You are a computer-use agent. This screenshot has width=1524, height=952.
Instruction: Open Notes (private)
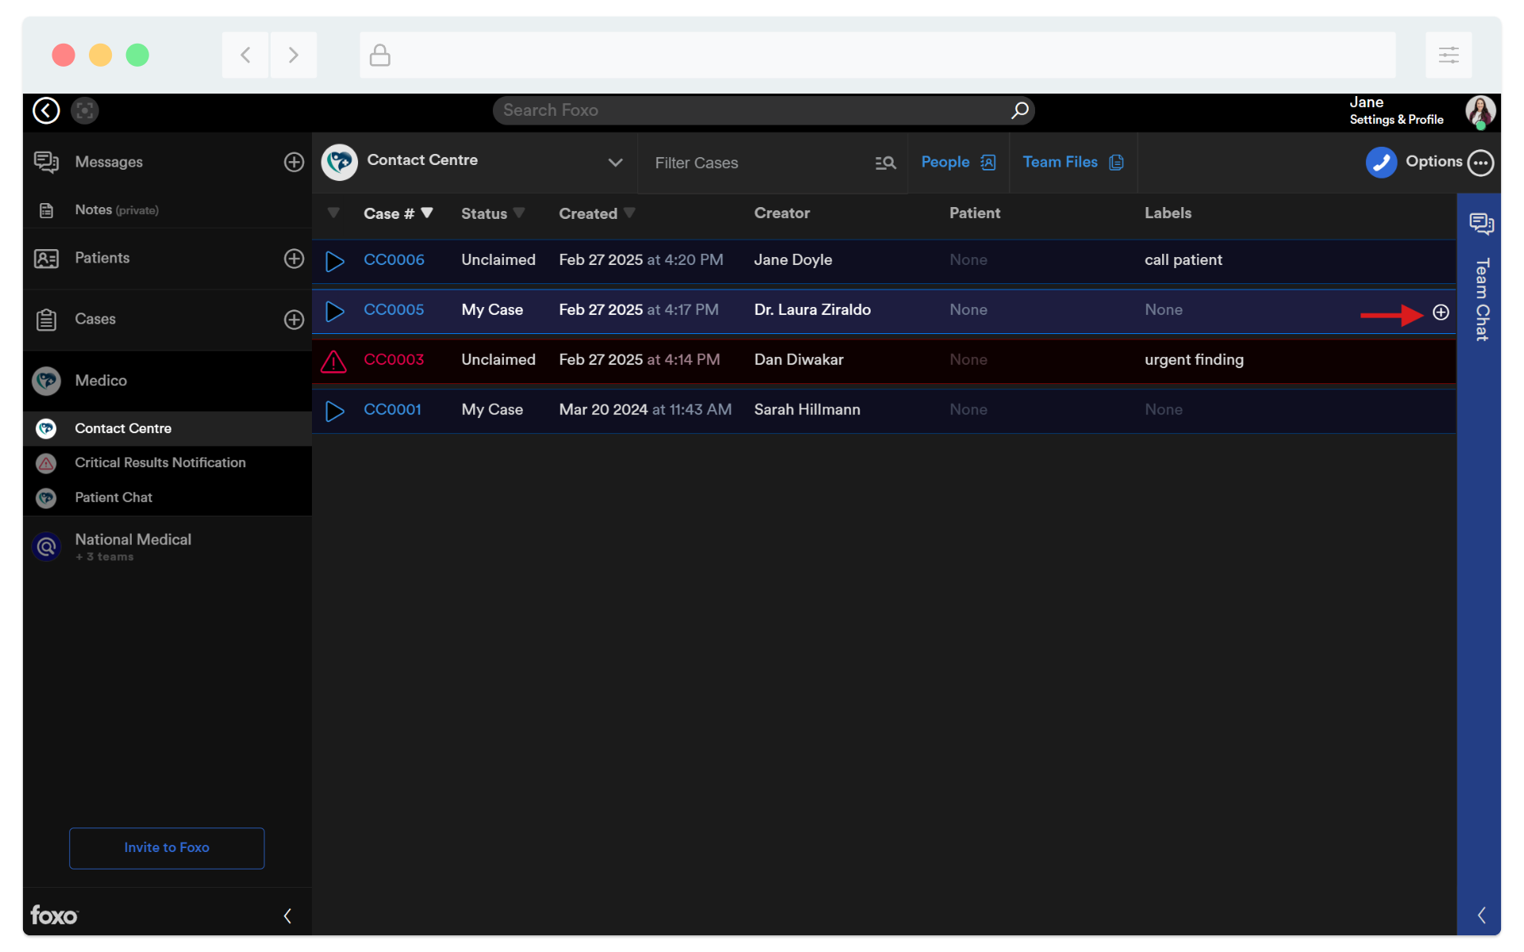117,210
